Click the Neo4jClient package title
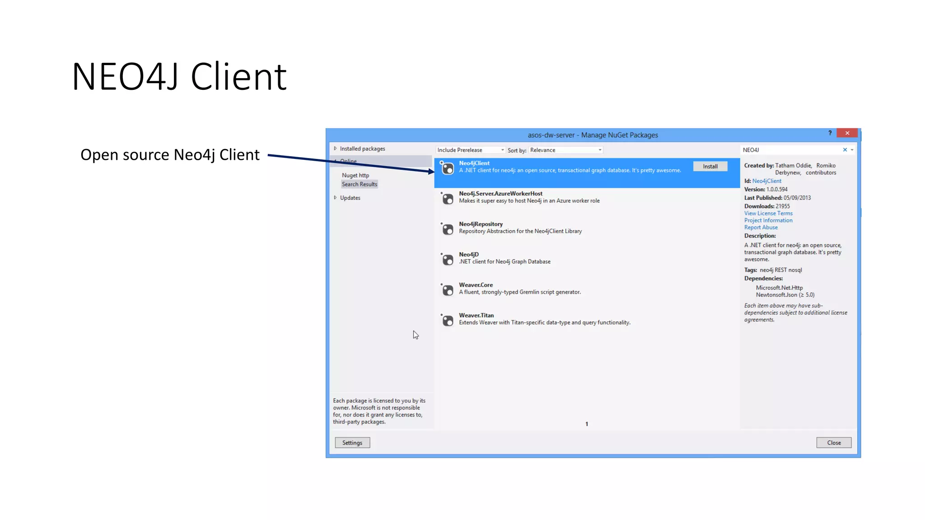The image size is (925, 520). pyautogui.click(x=474, y=163)
